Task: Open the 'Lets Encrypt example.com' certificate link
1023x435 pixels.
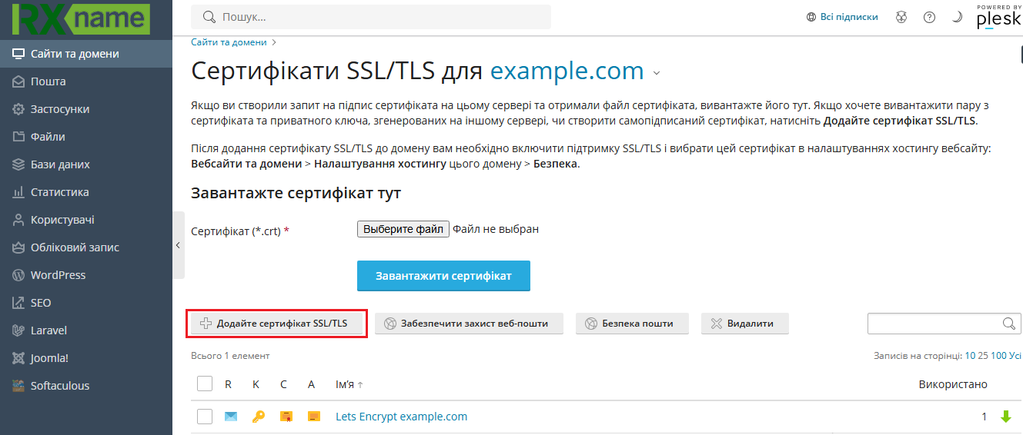Action: [x=401, y=417]
